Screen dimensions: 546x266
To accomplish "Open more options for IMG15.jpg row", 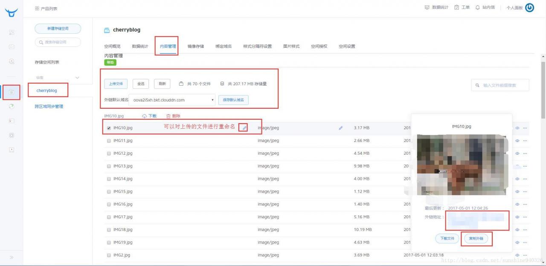I will pyautogui.click(x=525, y=191).
